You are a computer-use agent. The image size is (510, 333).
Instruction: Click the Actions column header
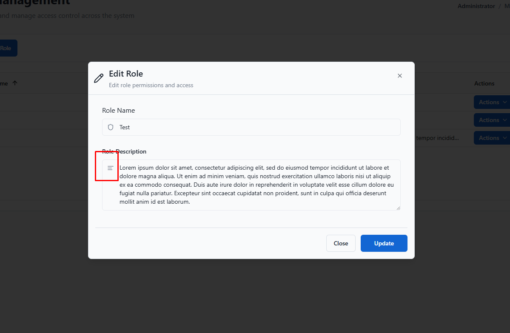pos(484,83)
